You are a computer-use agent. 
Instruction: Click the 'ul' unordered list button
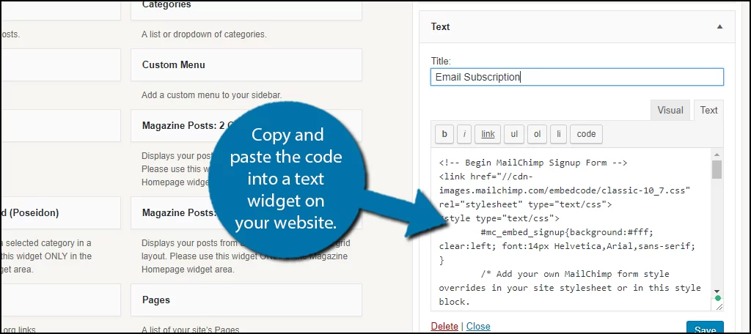514,135
